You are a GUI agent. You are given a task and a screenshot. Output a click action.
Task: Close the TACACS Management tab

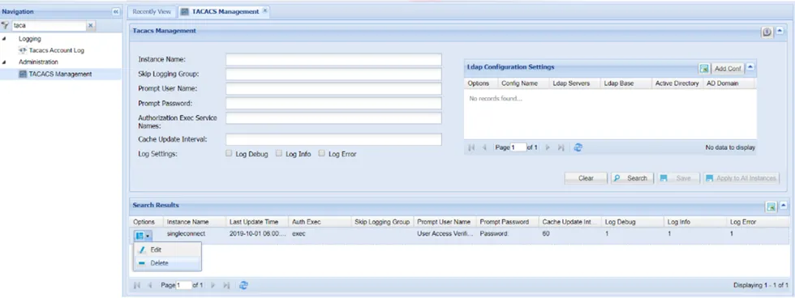[x=264, y=11]
